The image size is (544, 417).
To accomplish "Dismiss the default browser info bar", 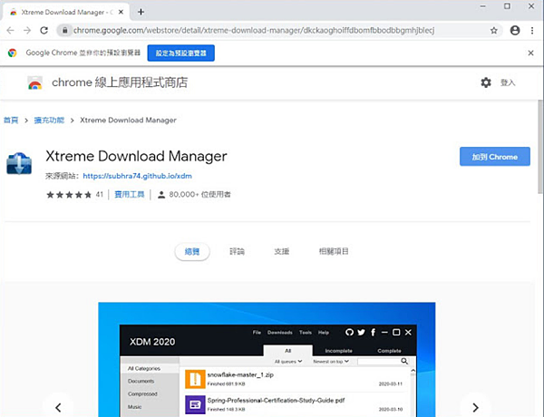I will 530,53.
